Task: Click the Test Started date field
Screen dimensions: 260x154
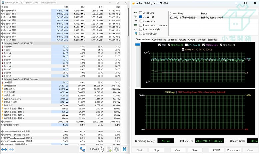Action: pos(210,141)
